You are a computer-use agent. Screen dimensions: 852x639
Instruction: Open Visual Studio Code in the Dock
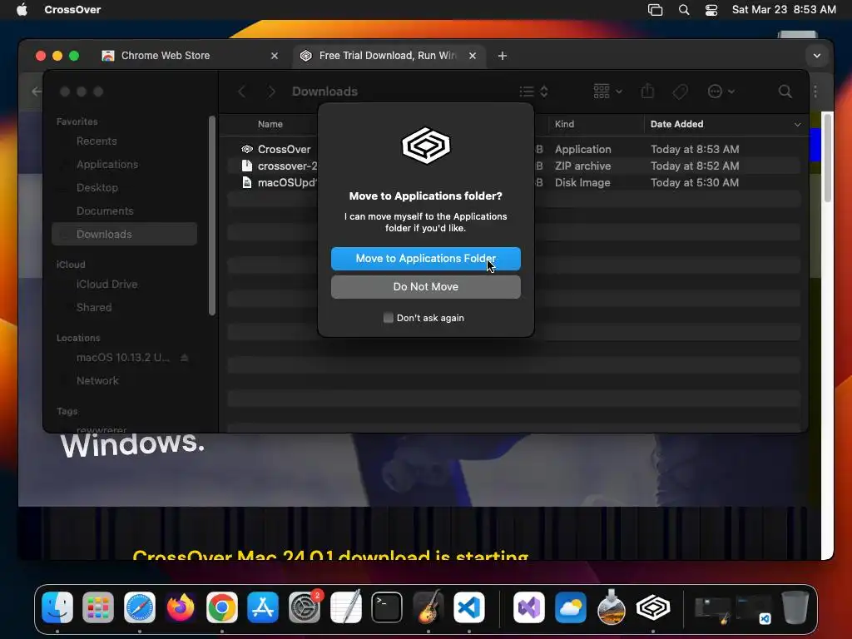coord(469,607)
